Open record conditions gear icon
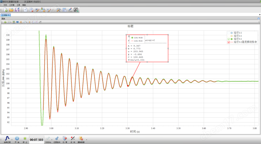261x144 pixels. (57, 138)
